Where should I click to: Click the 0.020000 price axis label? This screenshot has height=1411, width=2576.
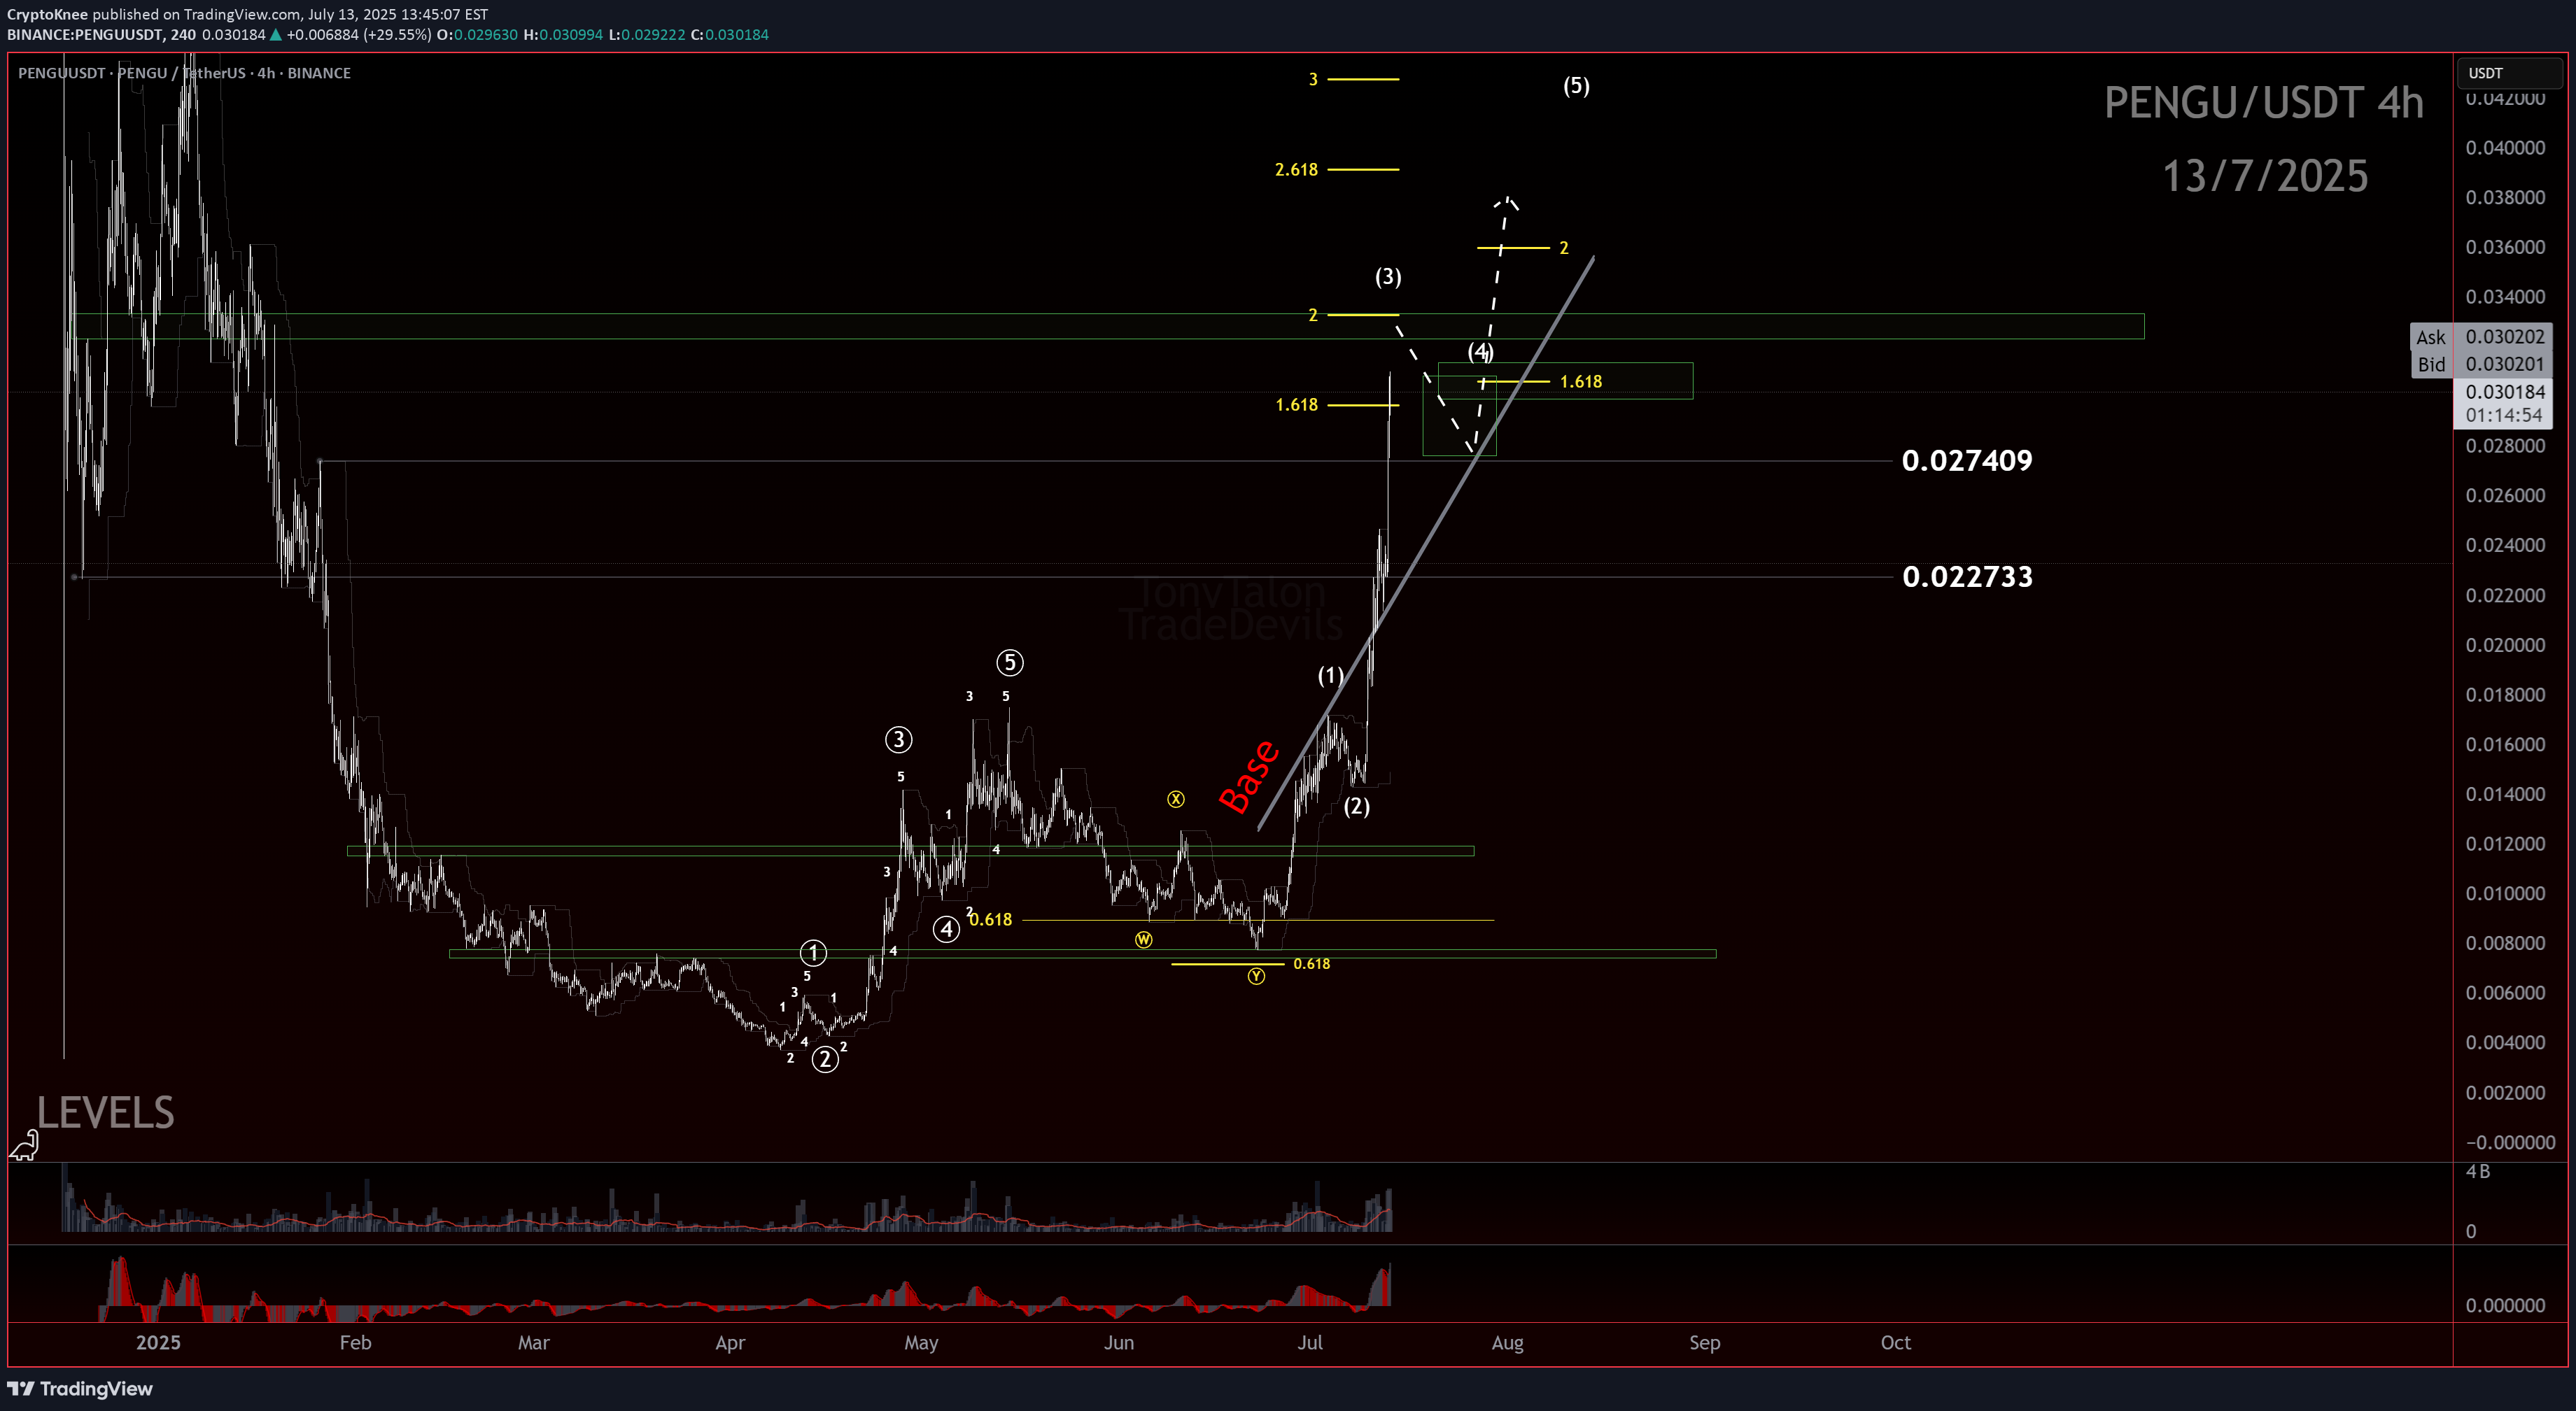pyautogui.click(x=2505, y=644)
